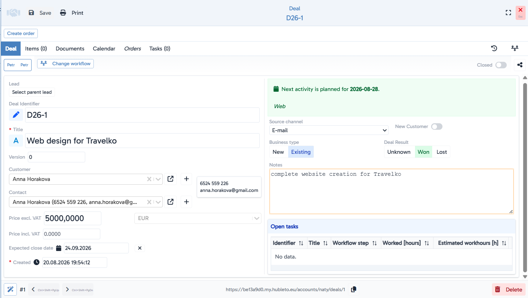This screenshot has width=528, height=298.
Task: Open the Source channel dropdown
Action: (329, 130)
